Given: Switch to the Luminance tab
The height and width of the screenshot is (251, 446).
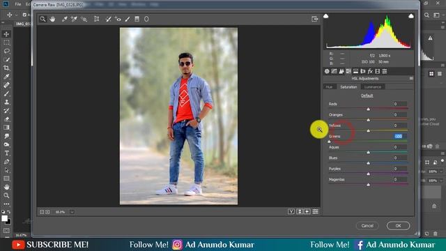Looking at the screenshot, I should (x=373, y=86).
